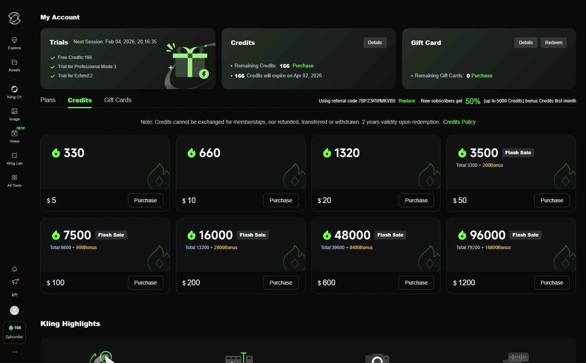Click 'Total:79200 + 16800Bonus' text
586x363 pixels.
click(484, 248)
